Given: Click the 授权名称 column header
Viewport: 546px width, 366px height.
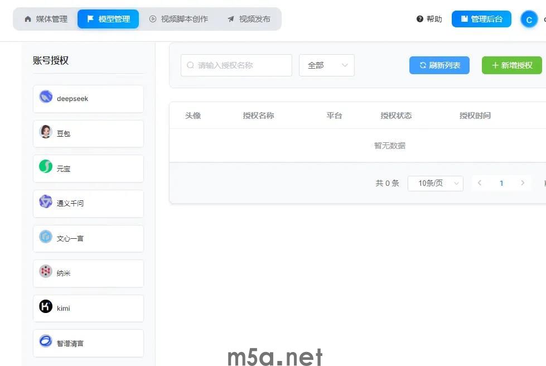Looking at the screenshot, I should (x=258, y=115).
